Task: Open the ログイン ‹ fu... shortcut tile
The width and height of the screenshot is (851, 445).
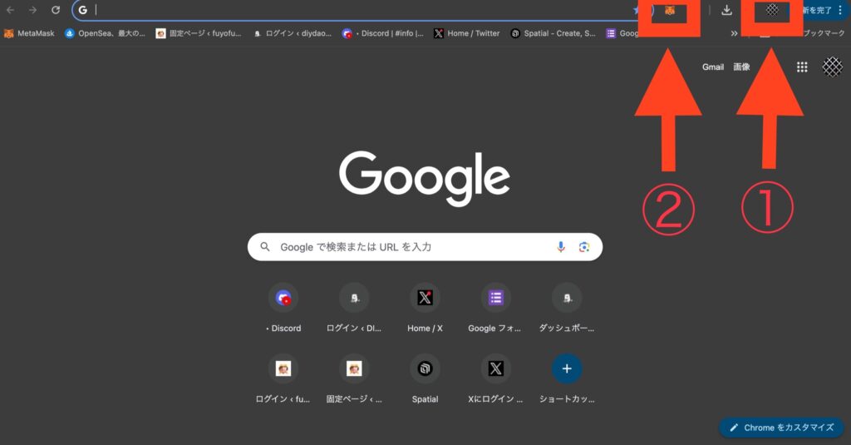Action: coord(283,378)
